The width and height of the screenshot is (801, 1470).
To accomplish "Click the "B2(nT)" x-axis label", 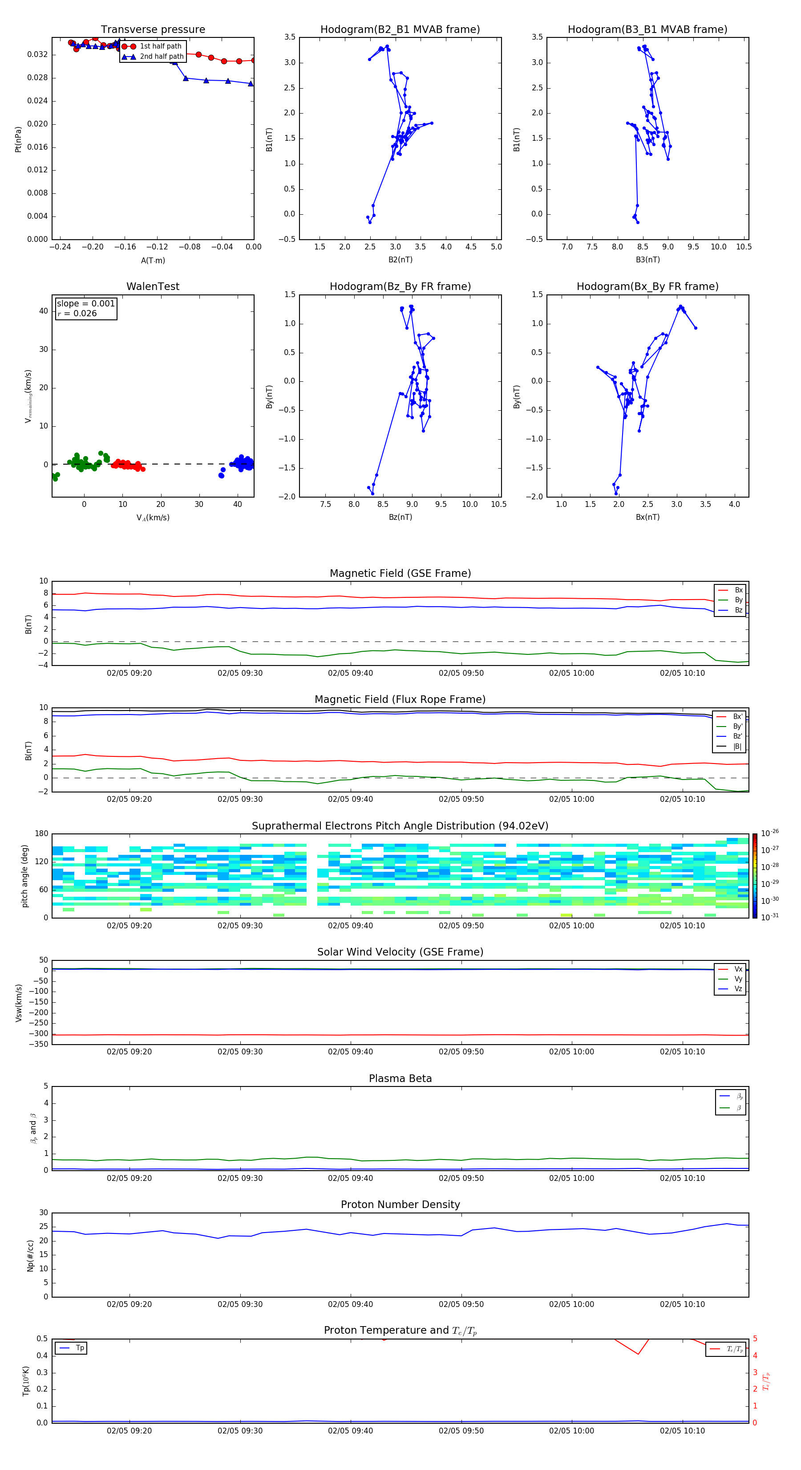I will point(400,260).
